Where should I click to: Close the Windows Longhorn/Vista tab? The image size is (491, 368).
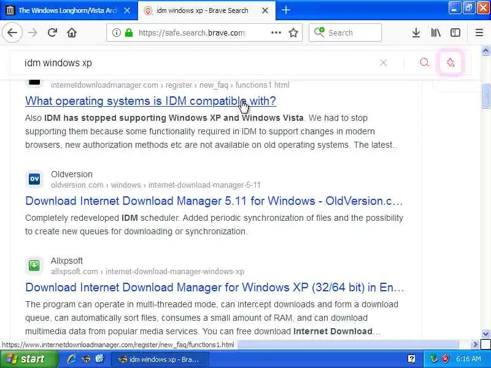[127, 10]
